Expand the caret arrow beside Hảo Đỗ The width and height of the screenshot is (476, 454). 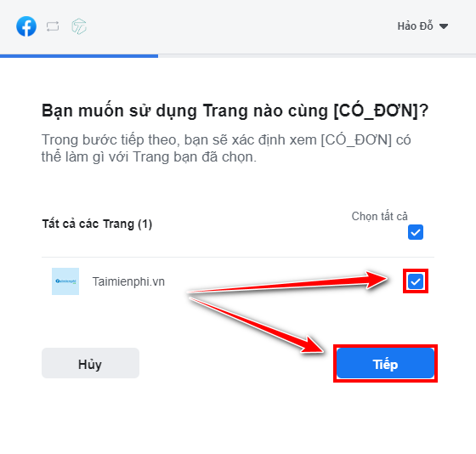click(444, 26)
